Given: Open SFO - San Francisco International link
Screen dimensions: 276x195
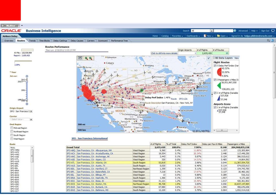Looking at the screenshot, I should (90, 138).
